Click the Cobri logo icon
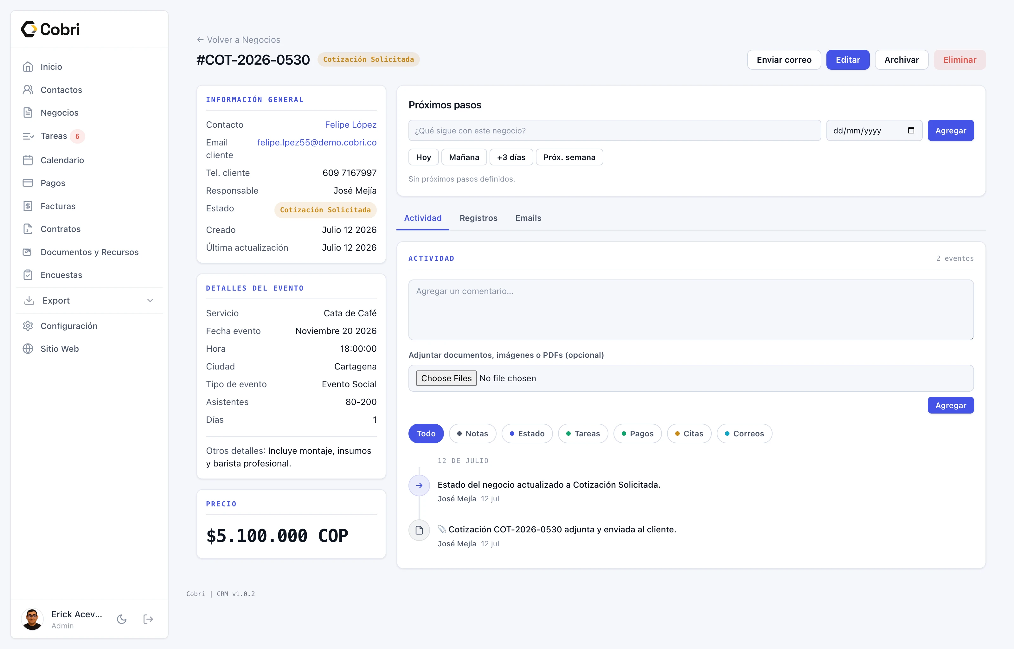This screenshot has width=1014, height=649. pyautogui.click(x=29, y=29)
